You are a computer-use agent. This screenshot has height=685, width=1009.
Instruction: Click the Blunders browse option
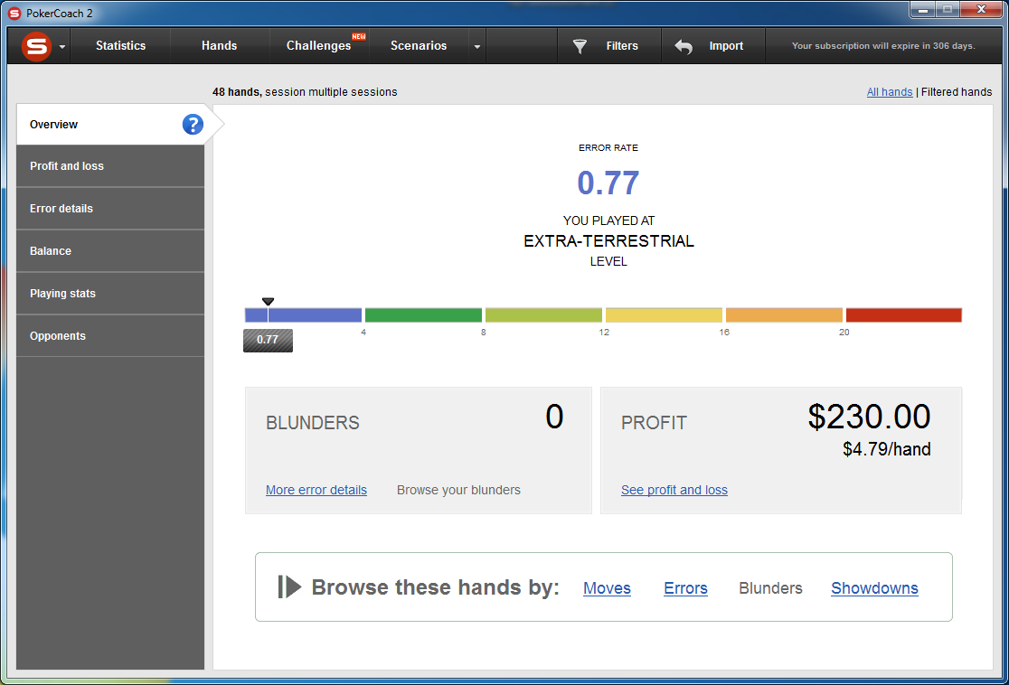tap(770, 588)
